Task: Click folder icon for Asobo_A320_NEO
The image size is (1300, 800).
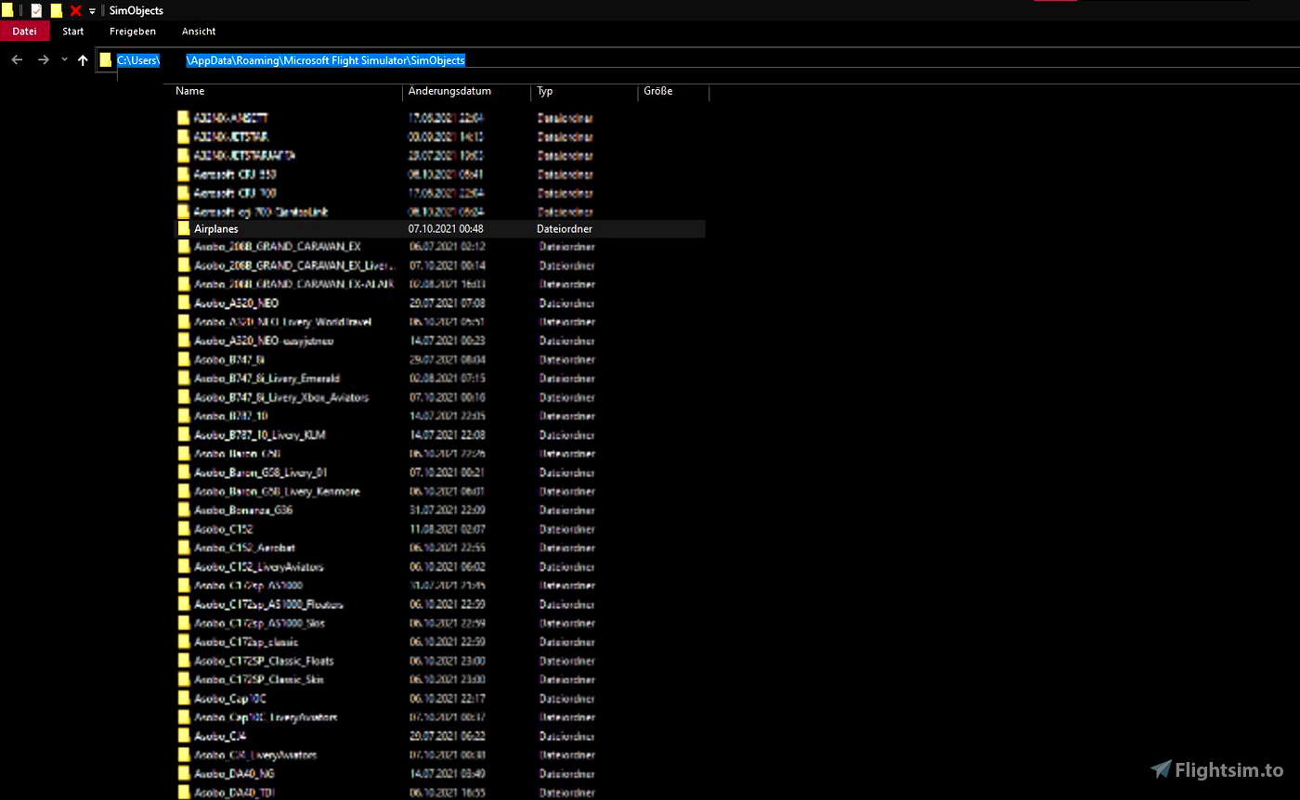Action: tap(184, 303)
